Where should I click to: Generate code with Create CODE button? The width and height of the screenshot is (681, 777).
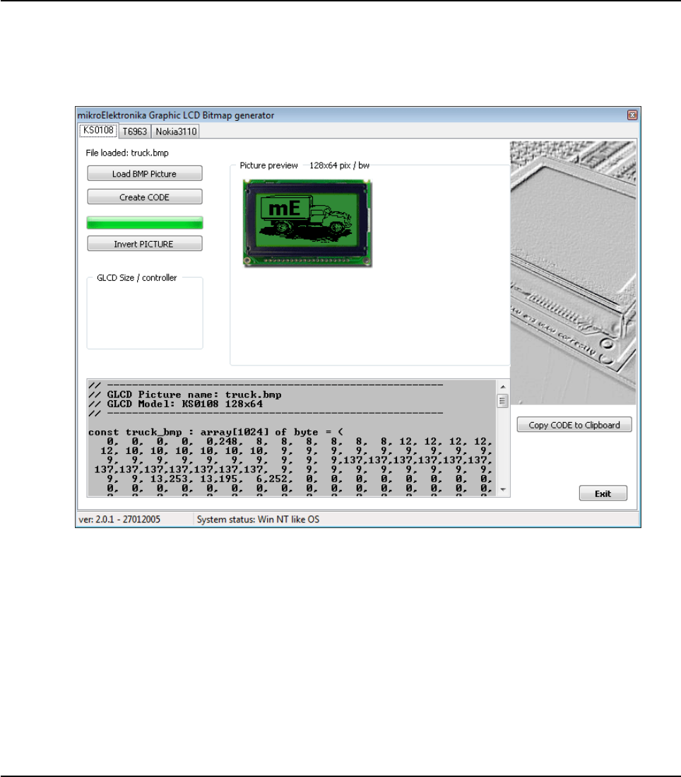145,197
